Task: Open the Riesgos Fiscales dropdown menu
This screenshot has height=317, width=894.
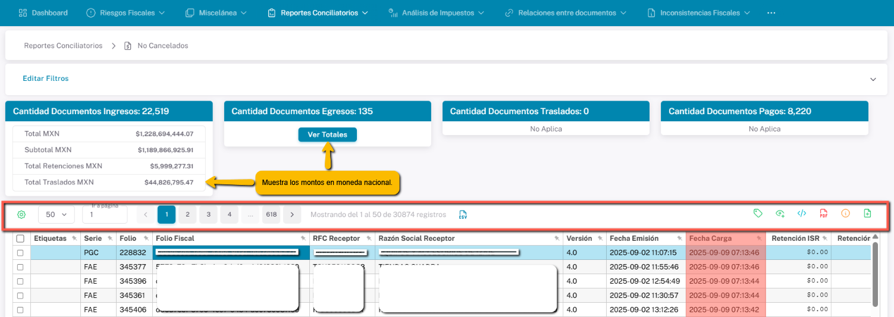Action: coord(126,12)
